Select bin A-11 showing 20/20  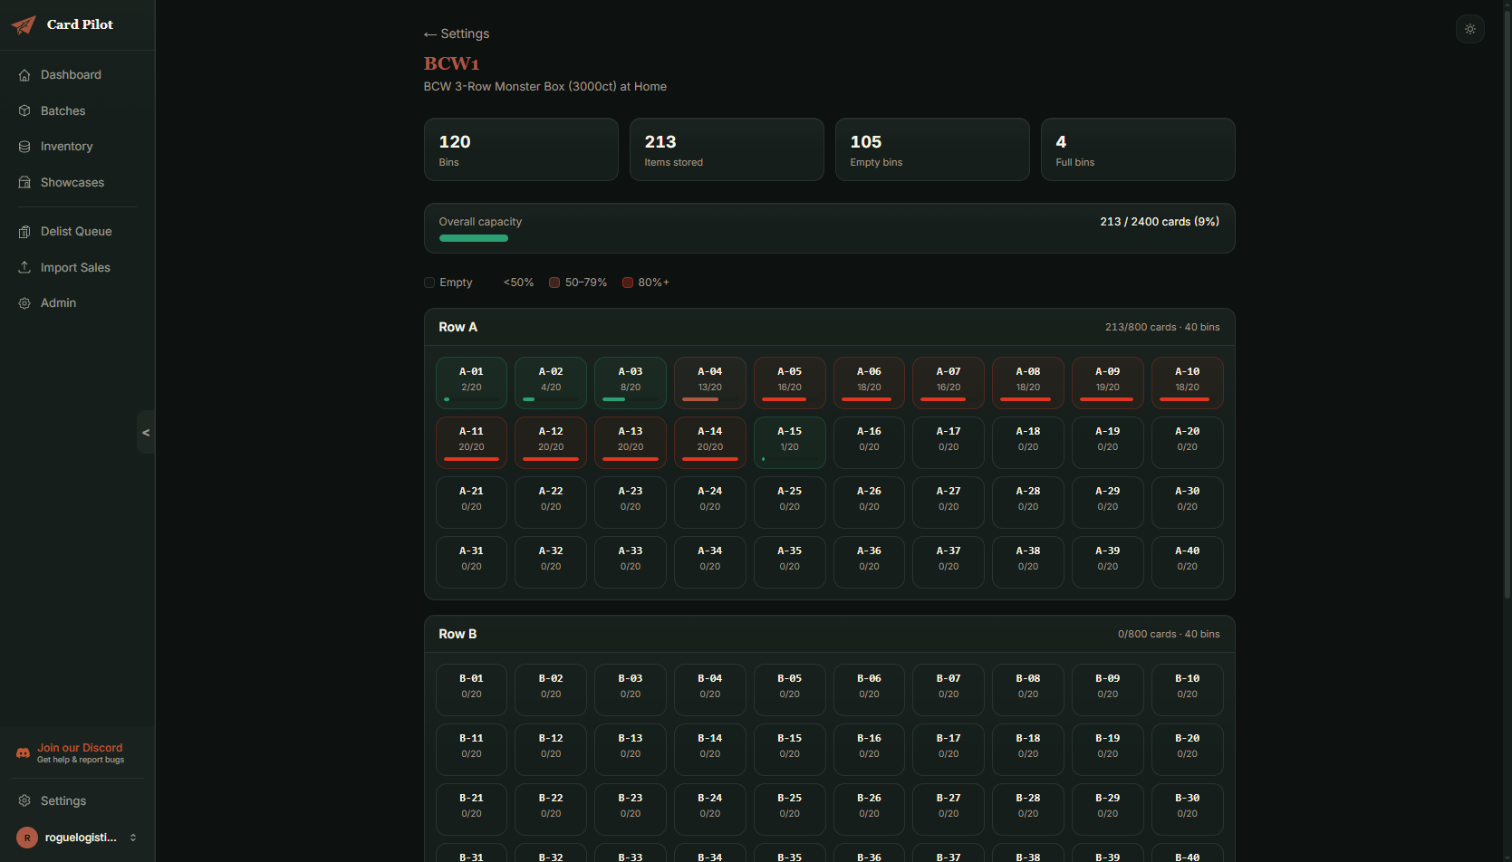[x=471, y=442]
